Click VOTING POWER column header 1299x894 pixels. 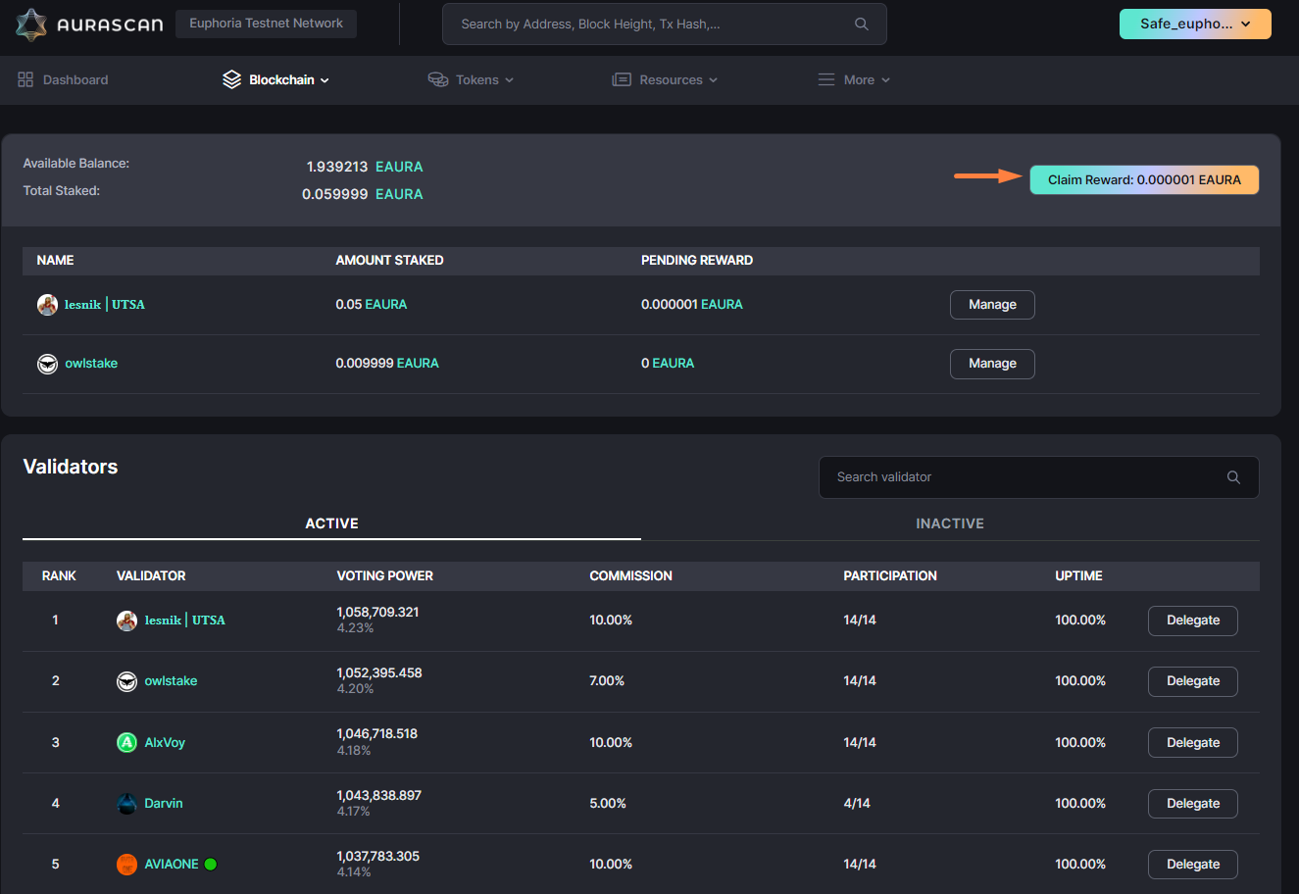tap(384, 575)
